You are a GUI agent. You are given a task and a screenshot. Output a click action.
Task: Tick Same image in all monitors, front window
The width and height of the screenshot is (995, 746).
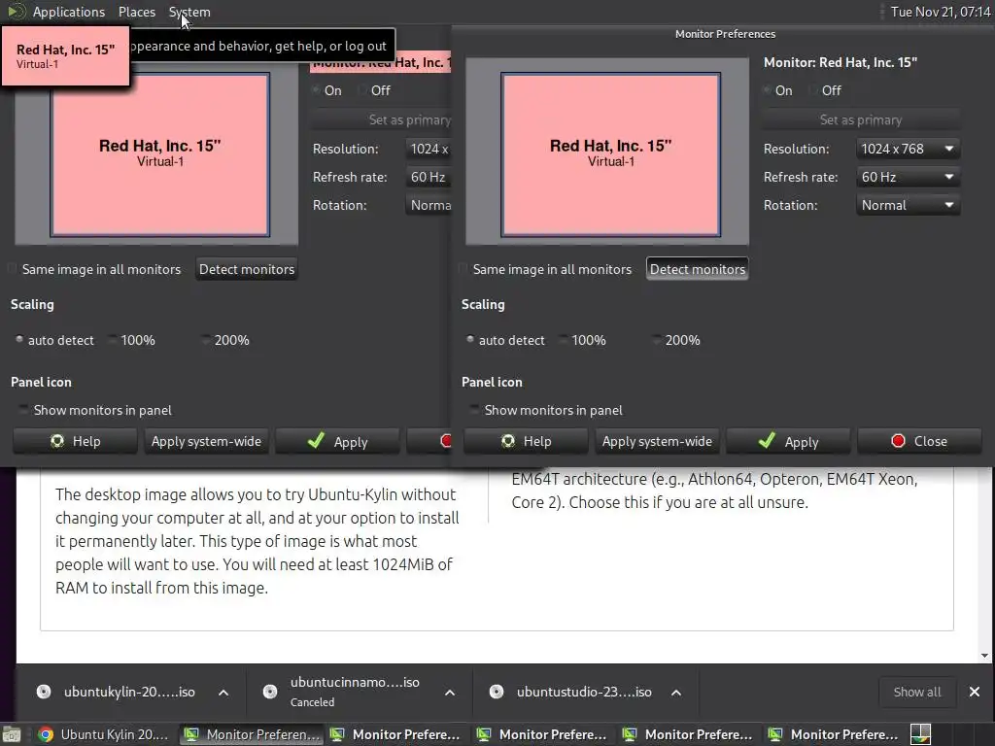click(463, 269)
